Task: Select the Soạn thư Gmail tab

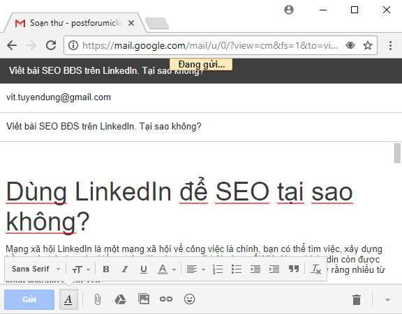Action: pyautogui.click(x=75, y=23)
